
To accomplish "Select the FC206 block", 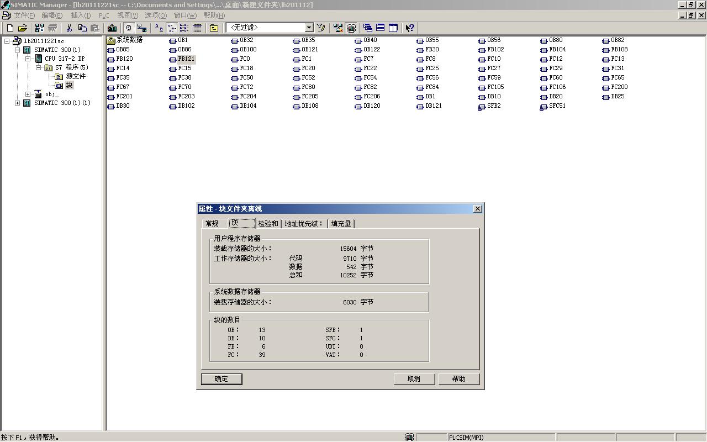I will click(x=367, y=96).
